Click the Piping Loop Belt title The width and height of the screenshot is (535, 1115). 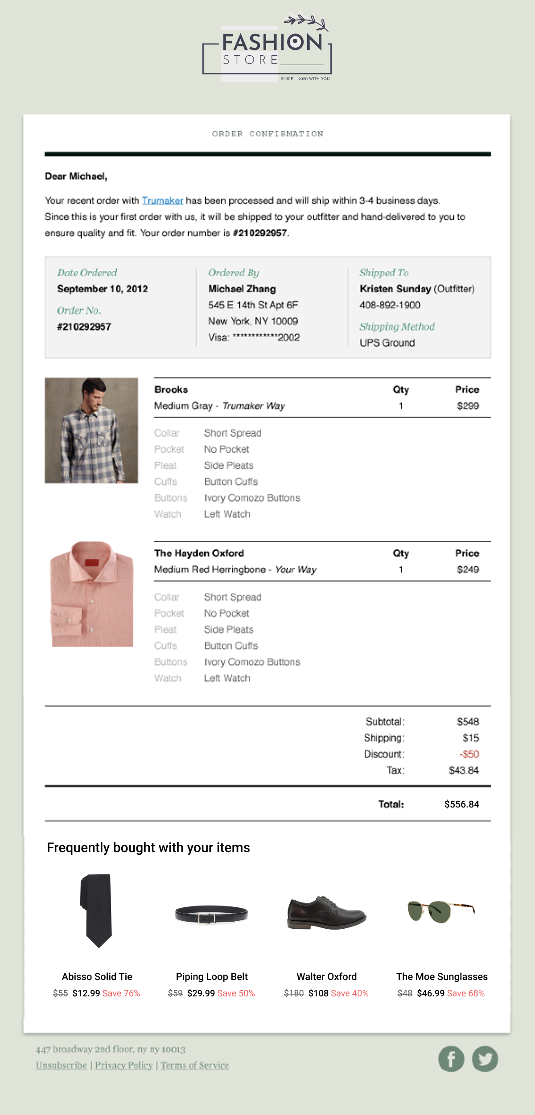212,976
